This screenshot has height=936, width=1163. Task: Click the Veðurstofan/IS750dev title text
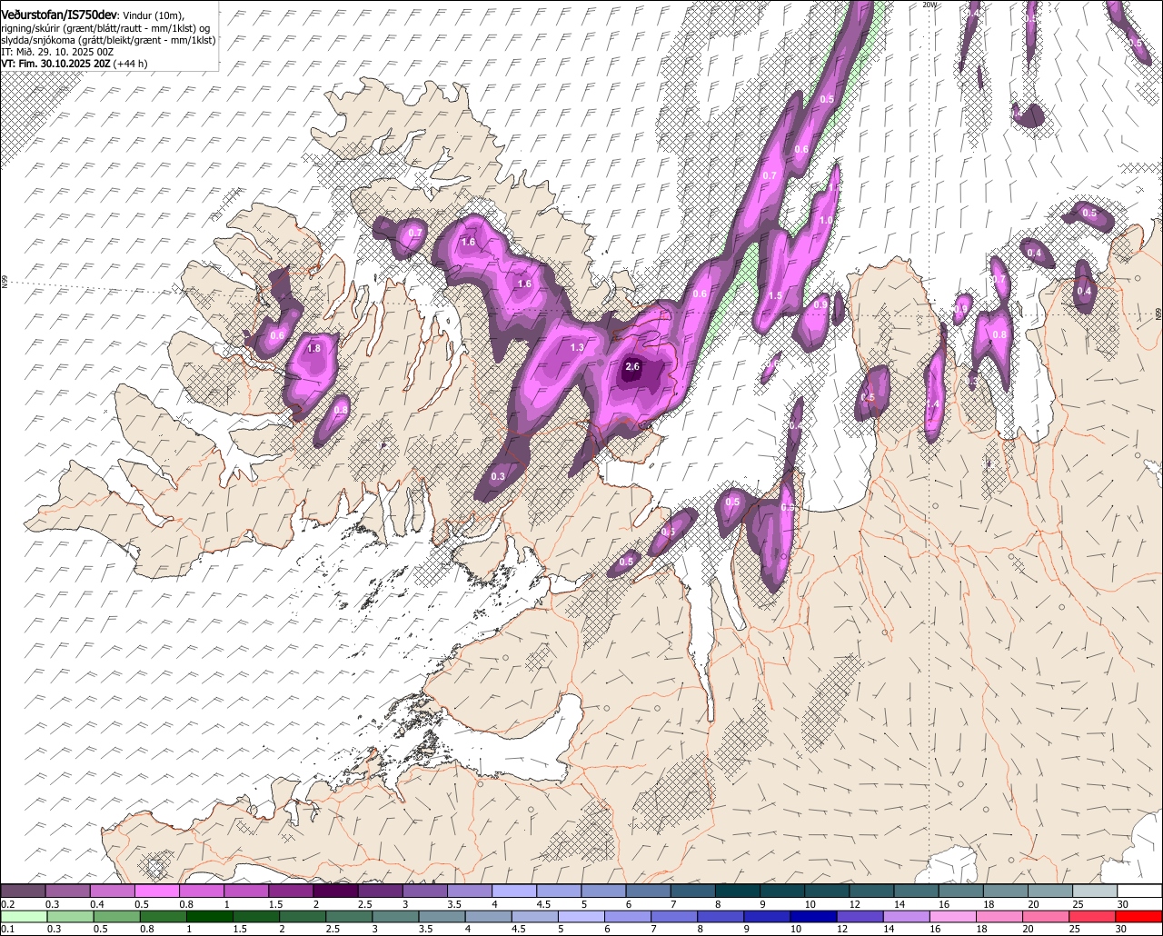coord(59,15)
